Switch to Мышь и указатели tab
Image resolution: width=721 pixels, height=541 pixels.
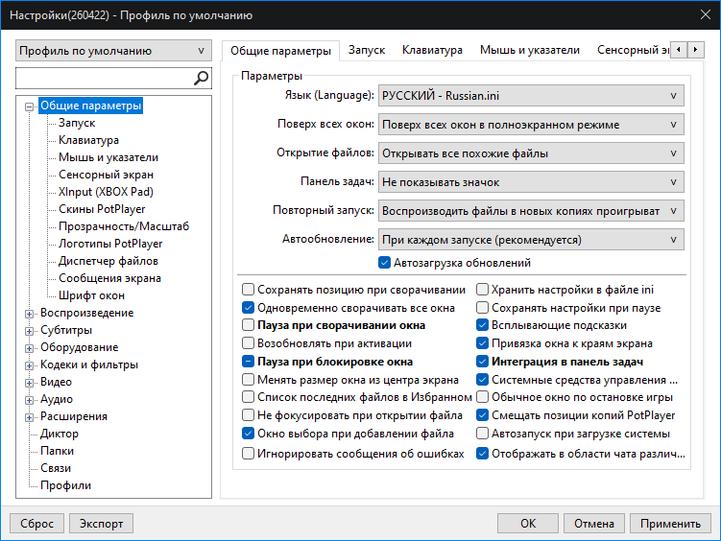pyautogui.click(x=530, y=50)
